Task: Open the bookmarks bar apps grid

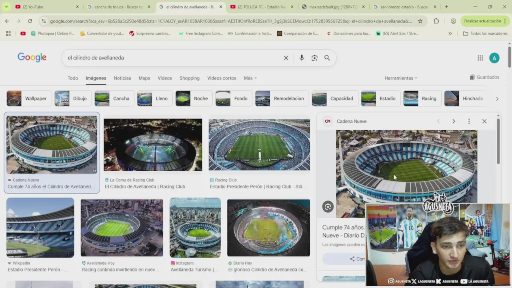Action: coord(8,34)
